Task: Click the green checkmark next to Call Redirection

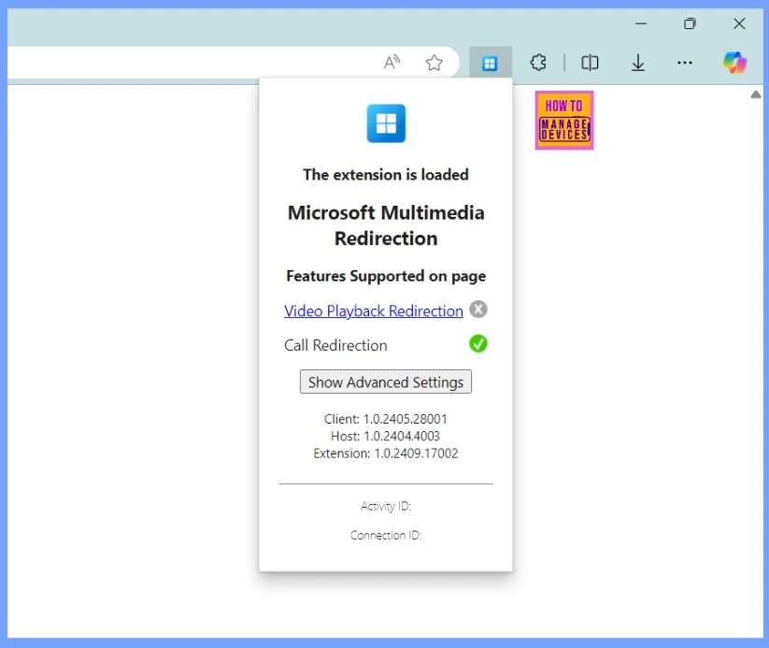Action: pyautogui.click(x=478, y=344)
